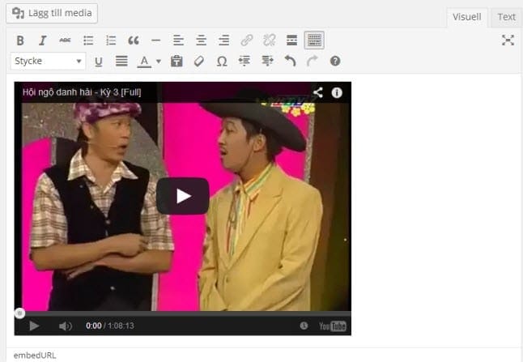
Task: Switch to the Text editor tab
Action: [x=506, y=17]
